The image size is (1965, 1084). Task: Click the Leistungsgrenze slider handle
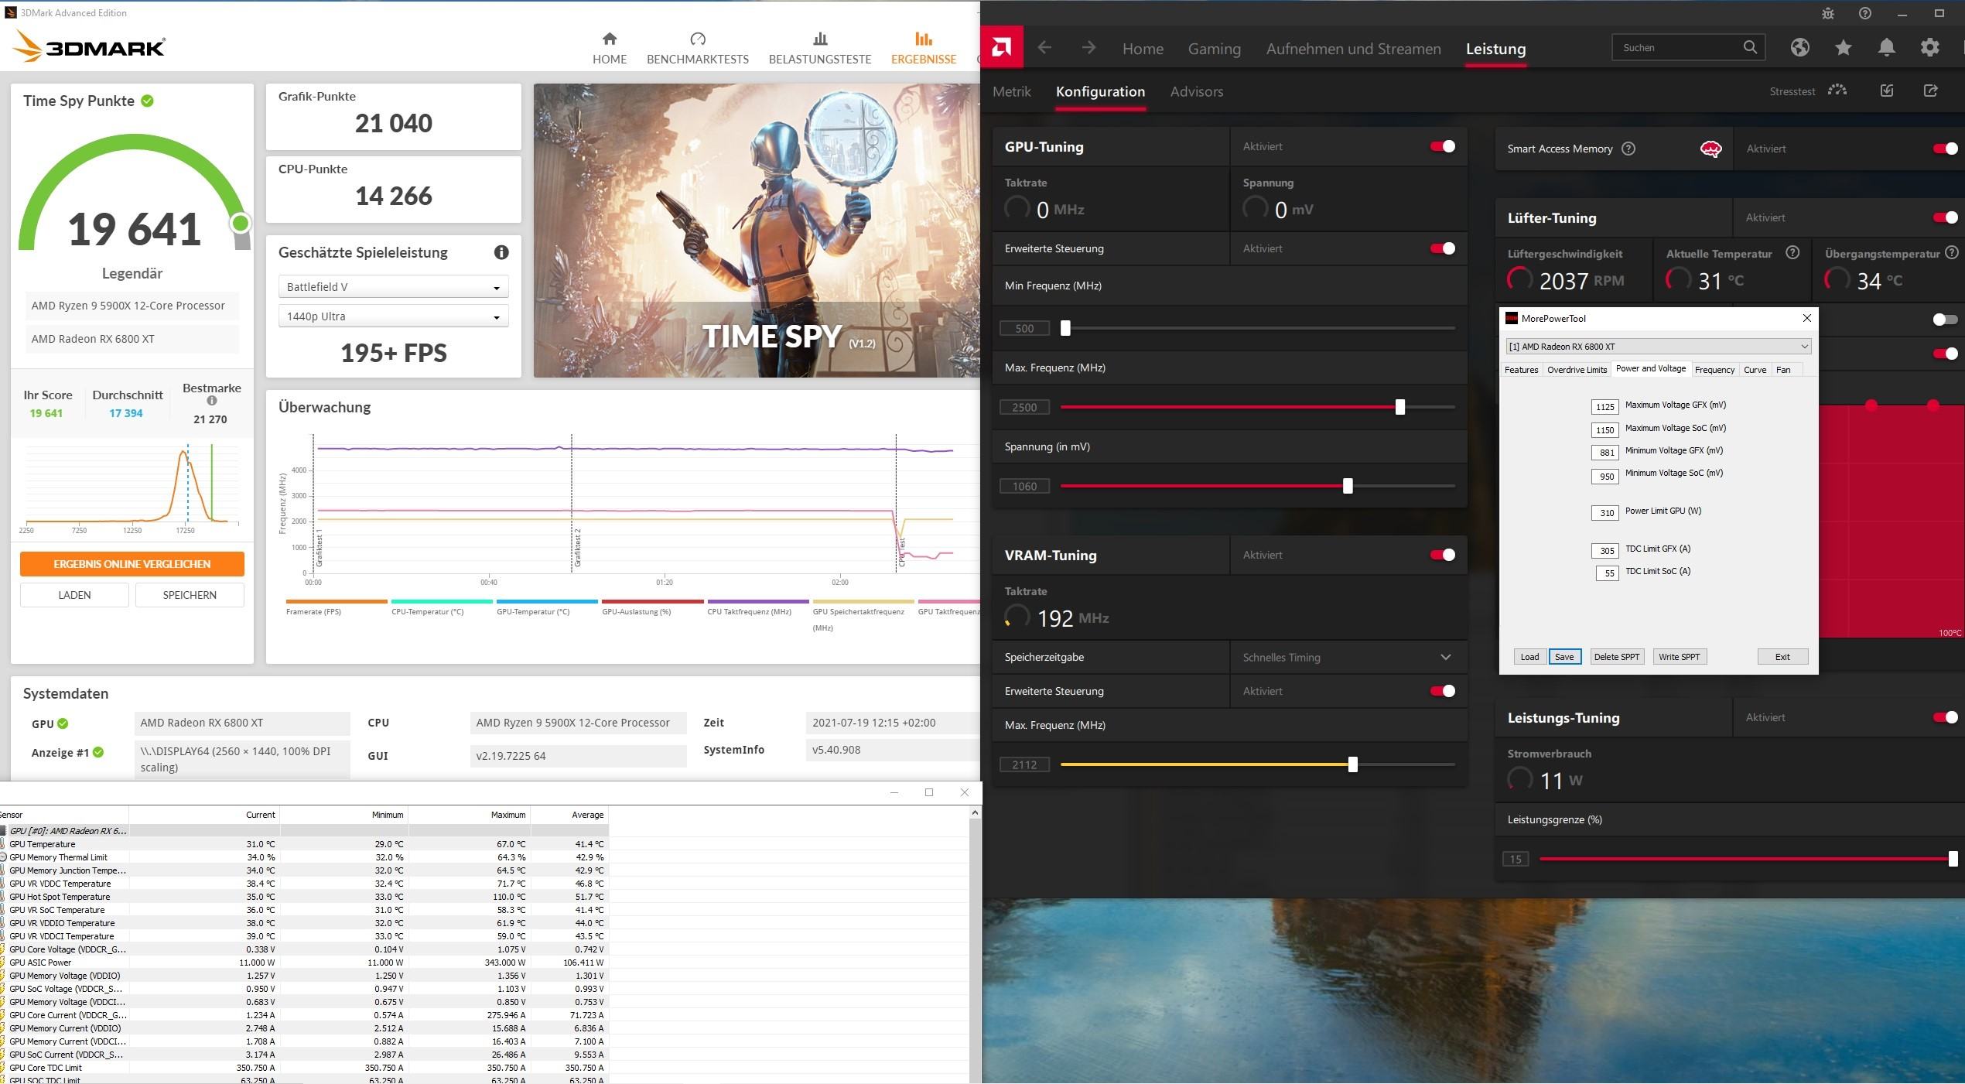[1953, 859]
